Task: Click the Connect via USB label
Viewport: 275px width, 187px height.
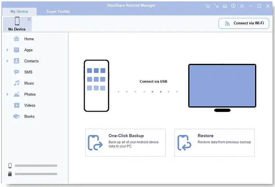Action: 154,81
